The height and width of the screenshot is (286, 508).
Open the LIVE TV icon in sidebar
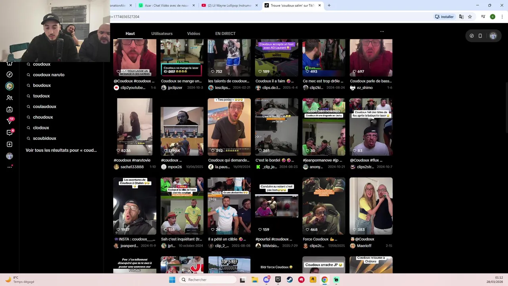(x=10, y=109)
